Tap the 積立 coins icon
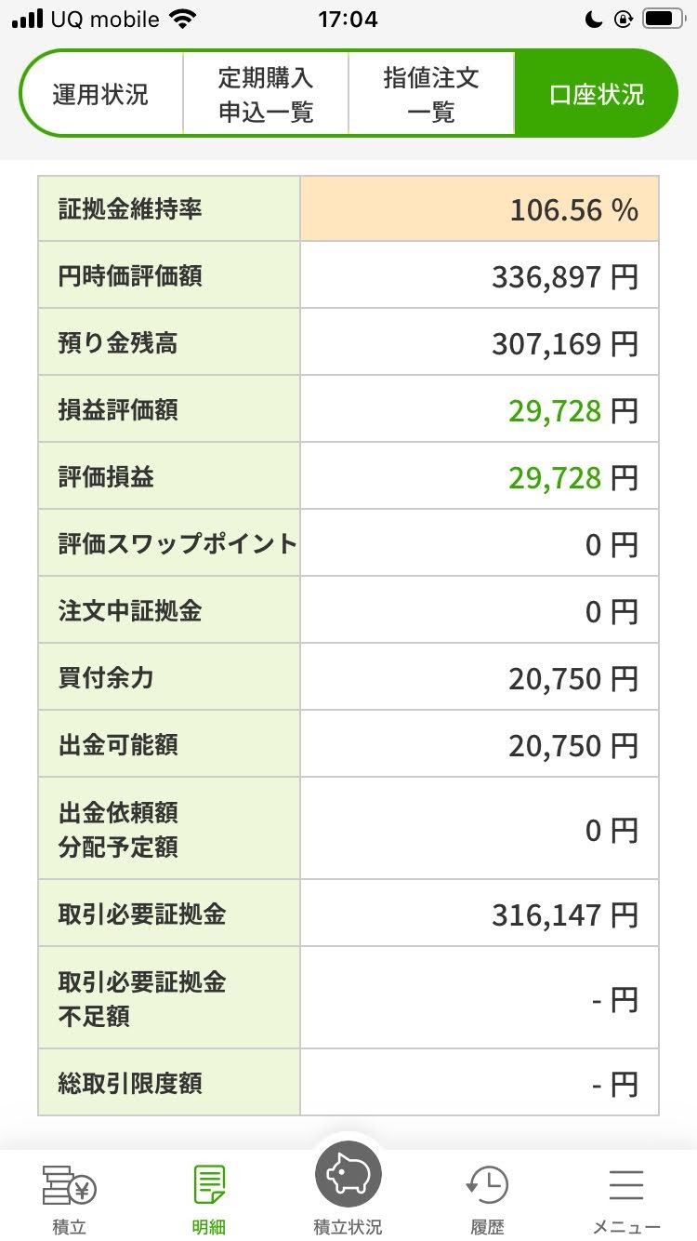The image size is (697, 1241). [69, 1186]
